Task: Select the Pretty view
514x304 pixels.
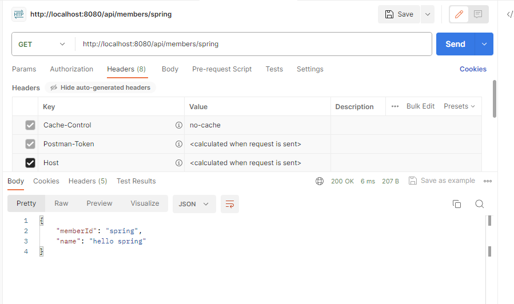Action: coord(26,203)
